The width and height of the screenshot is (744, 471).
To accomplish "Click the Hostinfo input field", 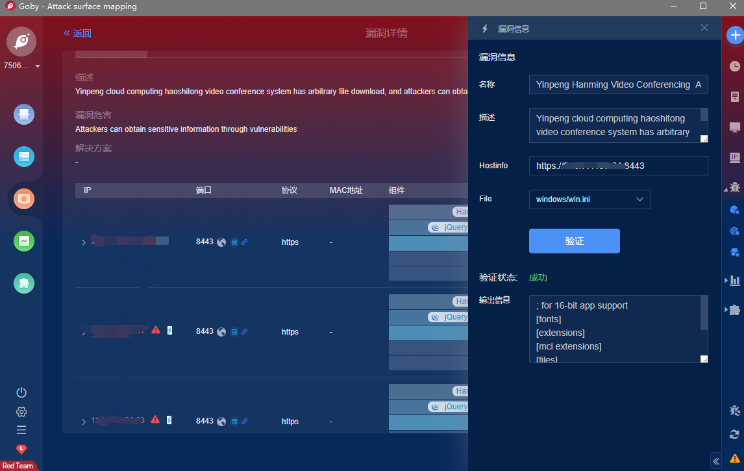I will point(617,166).
